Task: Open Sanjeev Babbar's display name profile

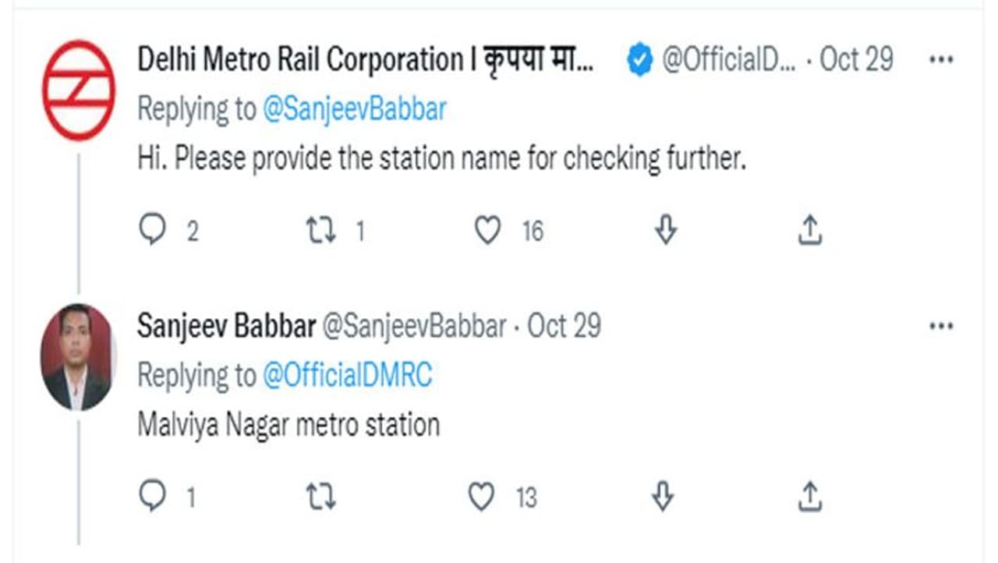Action: (x=226, y=326)
